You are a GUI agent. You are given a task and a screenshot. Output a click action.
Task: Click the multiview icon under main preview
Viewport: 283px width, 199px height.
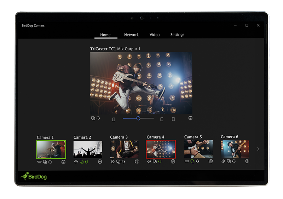[93, 118]
